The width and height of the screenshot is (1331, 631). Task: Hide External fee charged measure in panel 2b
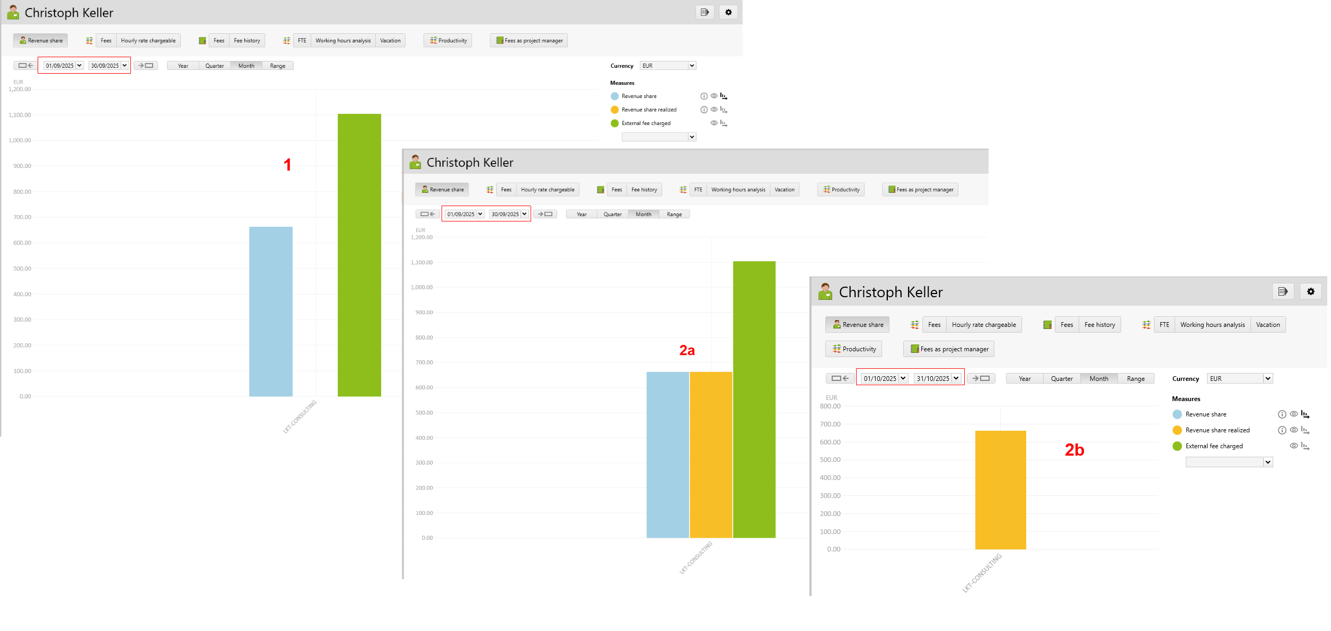(1293, 446)
